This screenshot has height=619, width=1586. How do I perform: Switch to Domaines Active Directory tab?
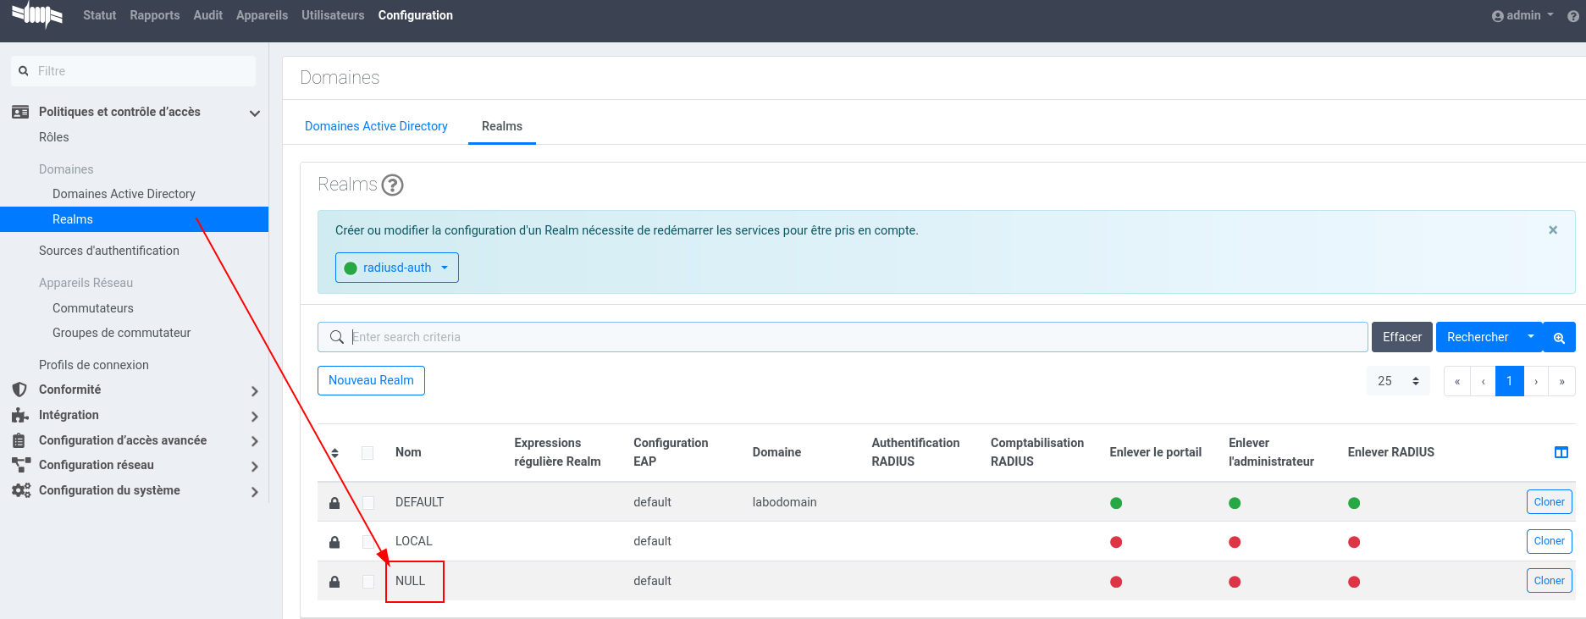376,126
